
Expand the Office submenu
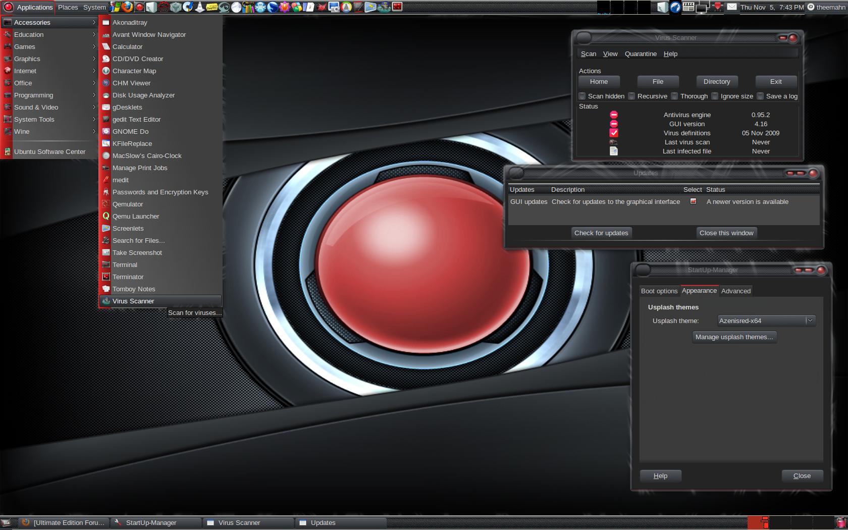[x=49, y=83]
